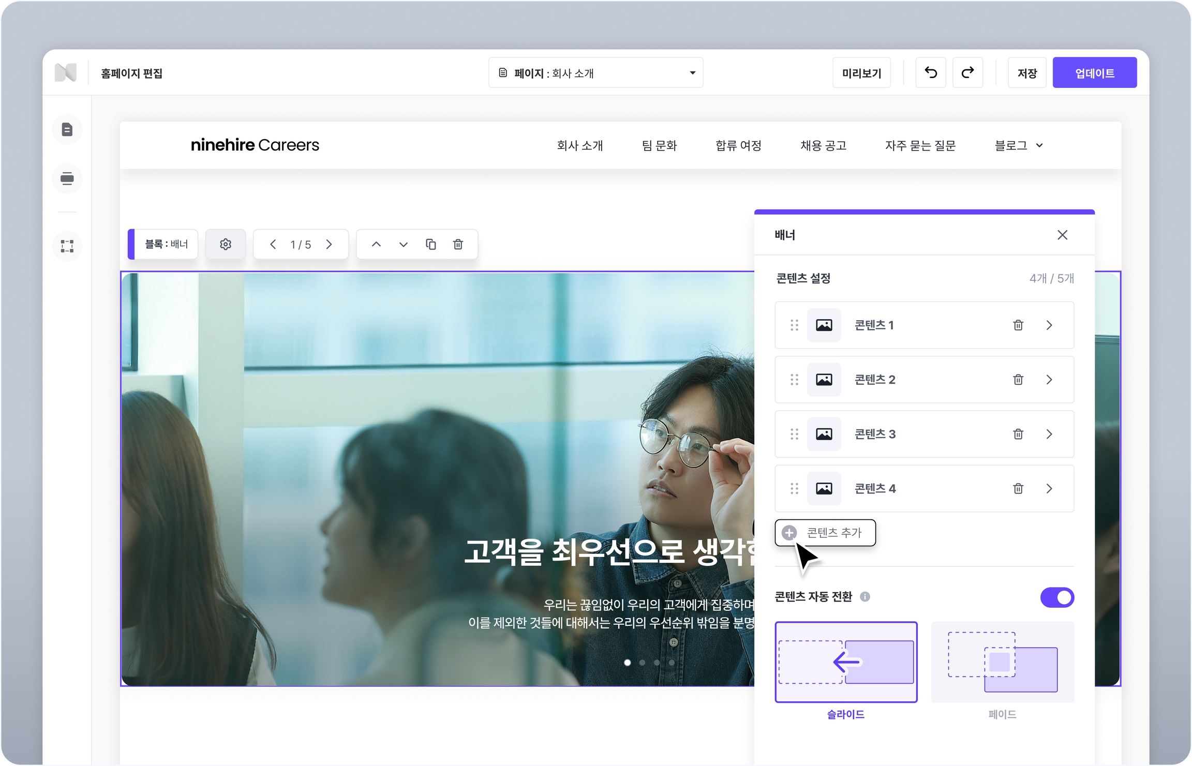Delete 콘텐츠 2 item
This screenshot has height=766, width=1192.
1018,380
